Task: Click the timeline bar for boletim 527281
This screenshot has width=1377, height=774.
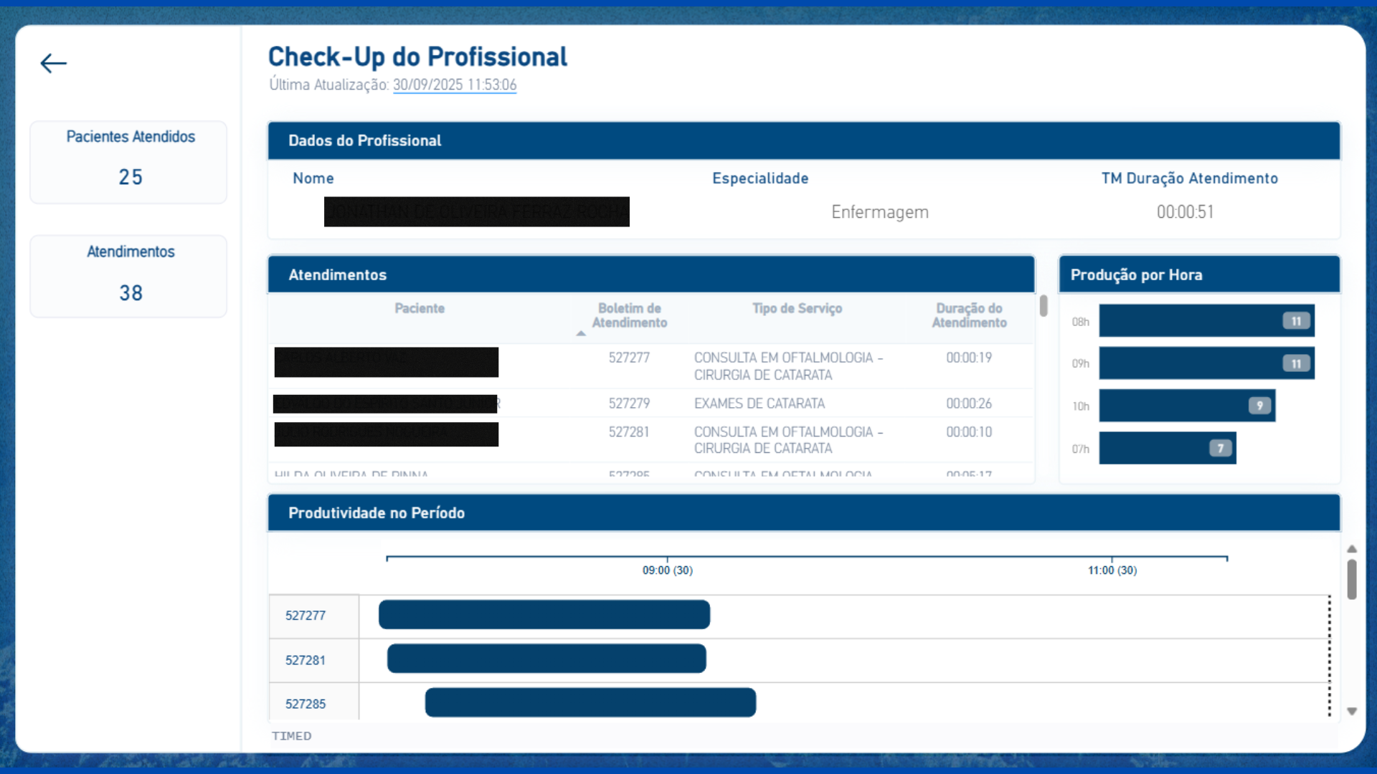Action: (x=546, y=659)
